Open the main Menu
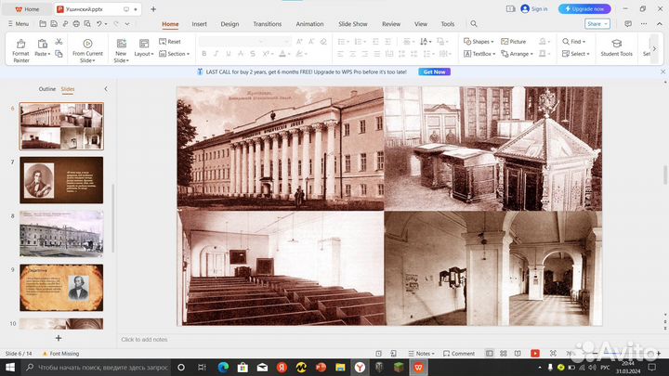Image resolution: width=669 pixels, height=376 pixels. coord(19,24)
